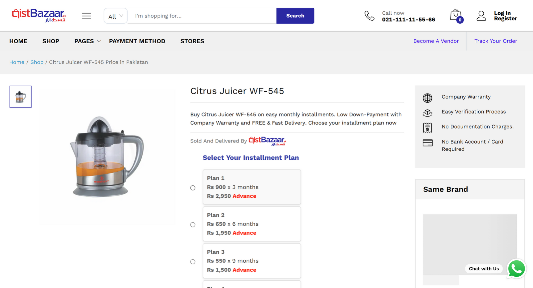Select Plan 2 radio button
Viewport: 533px width, 288px height.
[193, 225]
